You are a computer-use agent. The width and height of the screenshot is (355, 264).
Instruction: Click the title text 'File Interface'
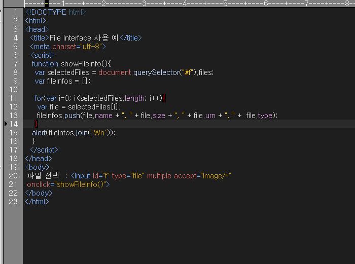[x=70, y=38]
